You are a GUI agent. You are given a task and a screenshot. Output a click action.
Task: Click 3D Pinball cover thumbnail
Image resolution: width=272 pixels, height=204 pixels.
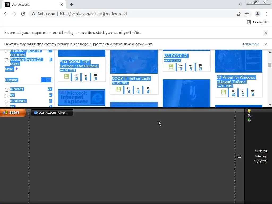[x=239, y=61]
